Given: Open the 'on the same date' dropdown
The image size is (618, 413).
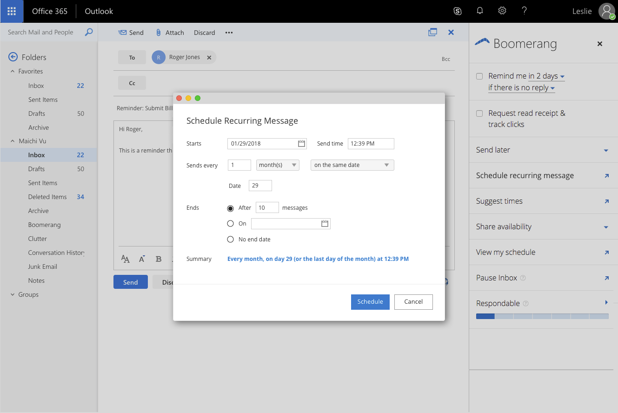Looking at the screenshot, I should pyautogui.click(x=352, y=165).
